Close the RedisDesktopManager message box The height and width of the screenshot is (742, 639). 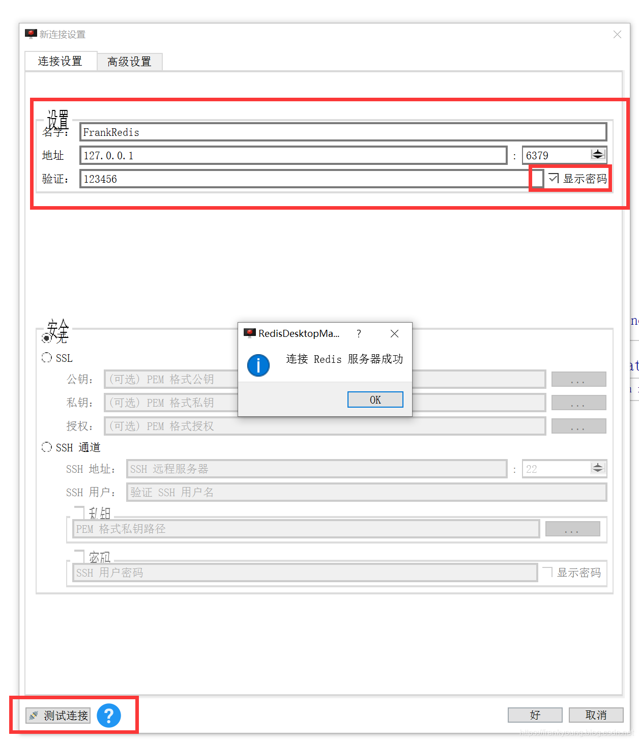click(x=394, y=333)
